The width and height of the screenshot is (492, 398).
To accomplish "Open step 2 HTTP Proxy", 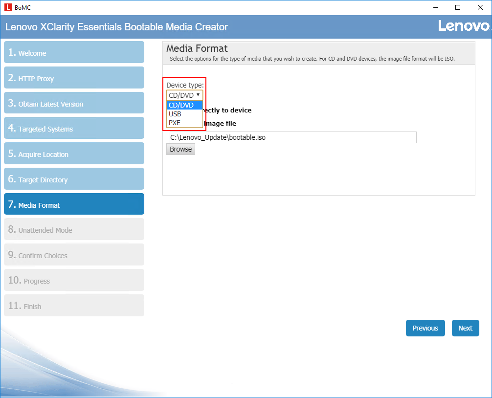I will [74, 77].
